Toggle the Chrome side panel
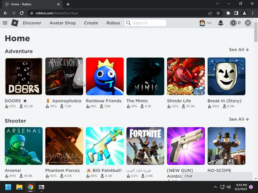This screenshot has width=258, height=193. [x=236, y=13]
